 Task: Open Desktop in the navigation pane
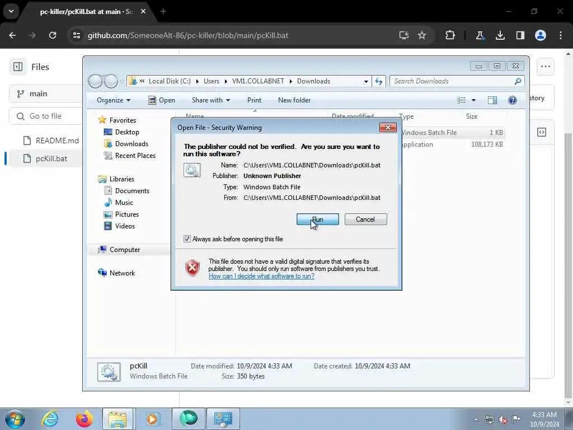[x=127, y=132]
